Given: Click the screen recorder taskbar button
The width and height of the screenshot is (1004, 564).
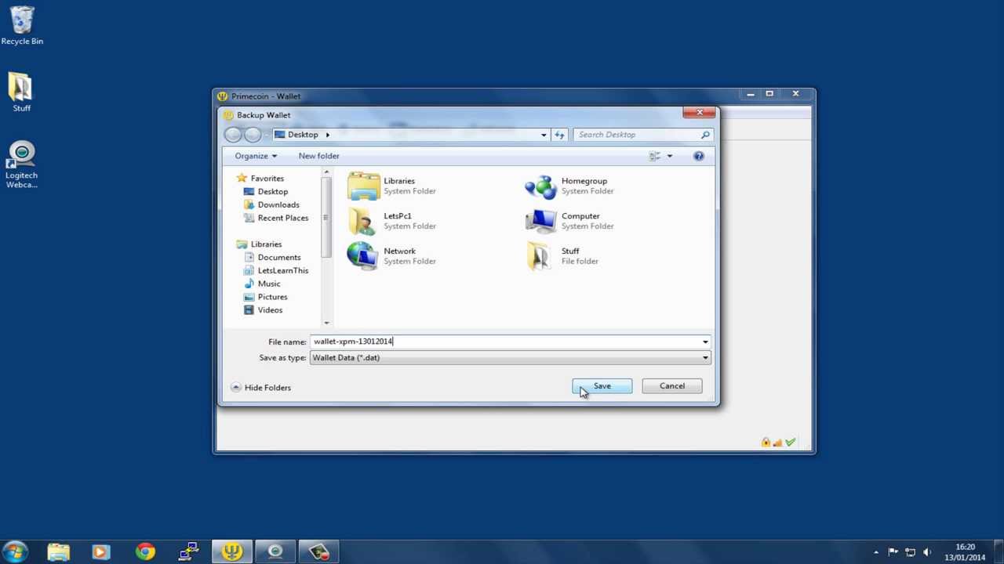Looking at the screenshot, I should click(x=318, y=551).
